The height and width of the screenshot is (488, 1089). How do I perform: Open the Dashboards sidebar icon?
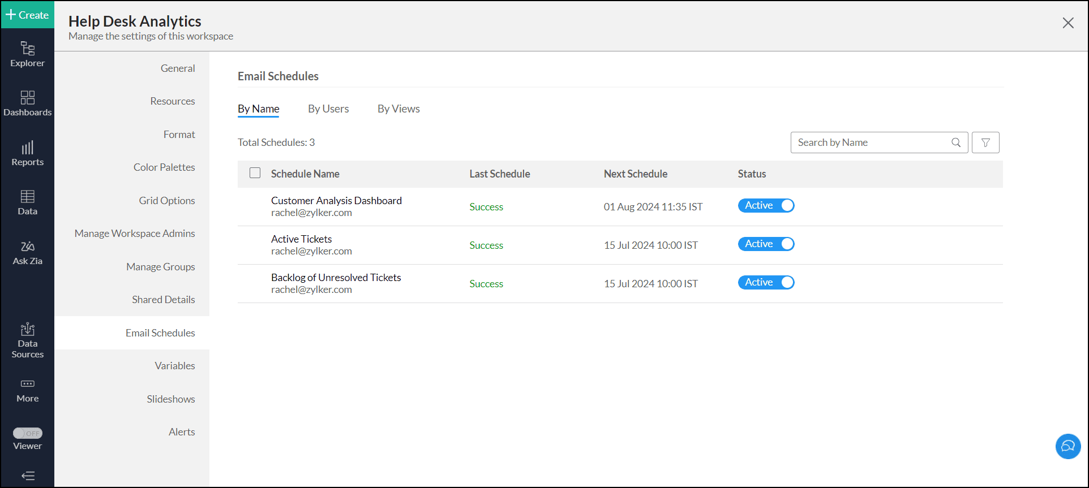click(27, 103)
